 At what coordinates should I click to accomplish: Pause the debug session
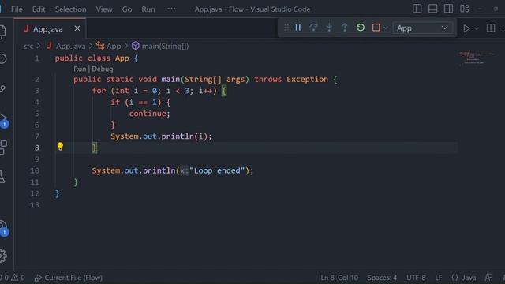coord(298,28)
